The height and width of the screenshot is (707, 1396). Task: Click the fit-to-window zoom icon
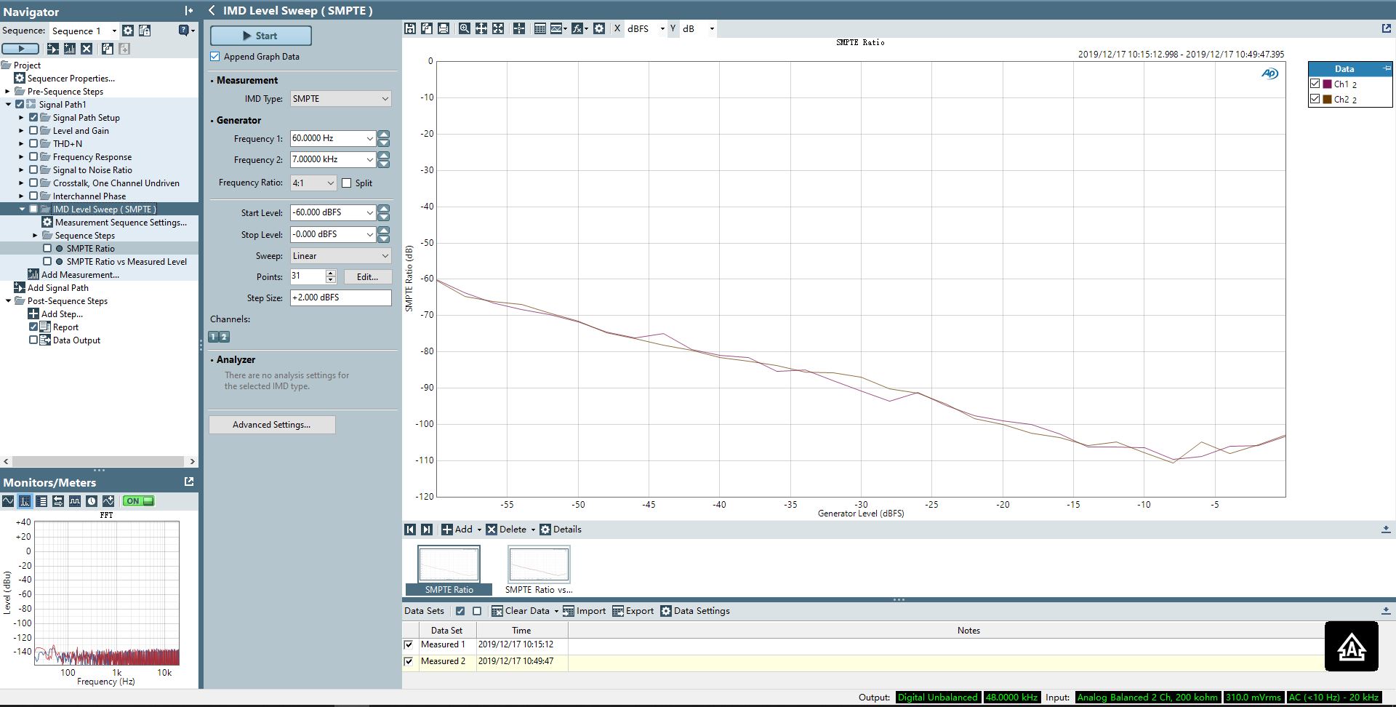pyautogui.click(x=498, y=28)
